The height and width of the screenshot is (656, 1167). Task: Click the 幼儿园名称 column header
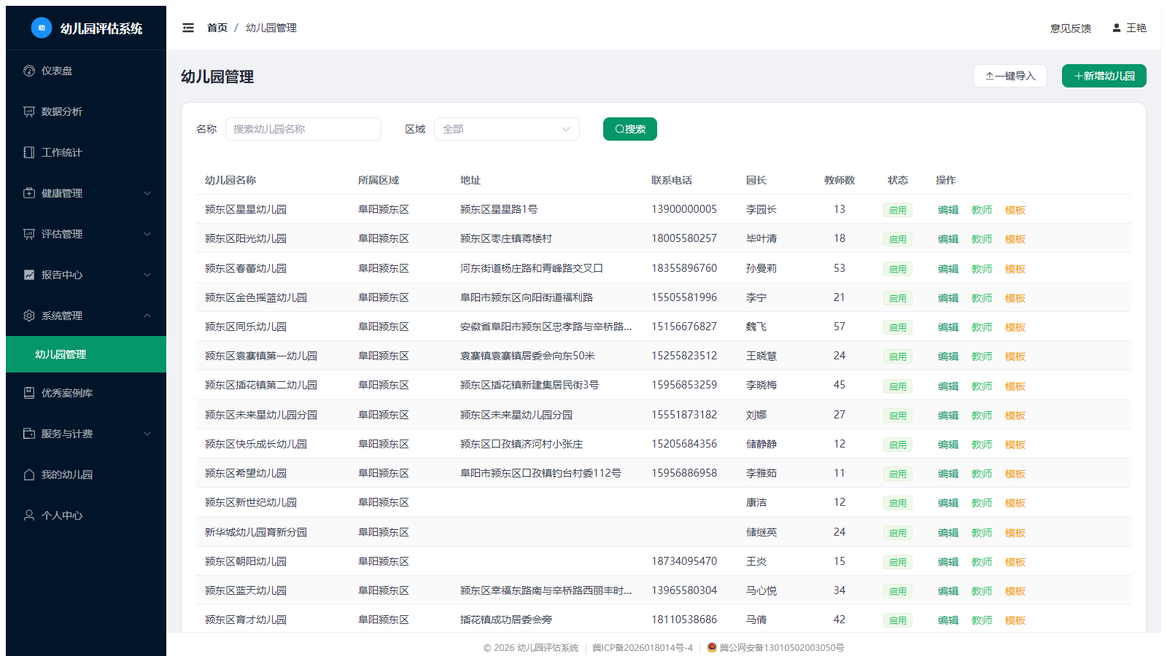click(x=230, y=180)
